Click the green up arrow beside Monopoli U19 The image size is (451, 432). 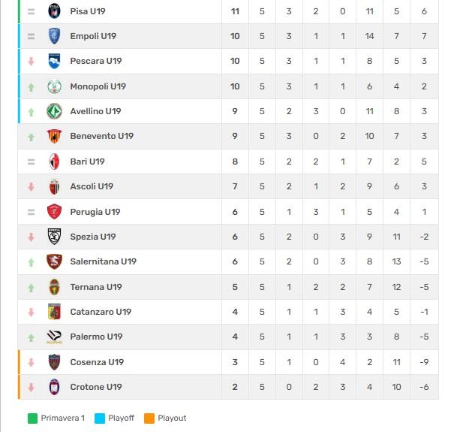pyautogui.click(x=31, y=87)
